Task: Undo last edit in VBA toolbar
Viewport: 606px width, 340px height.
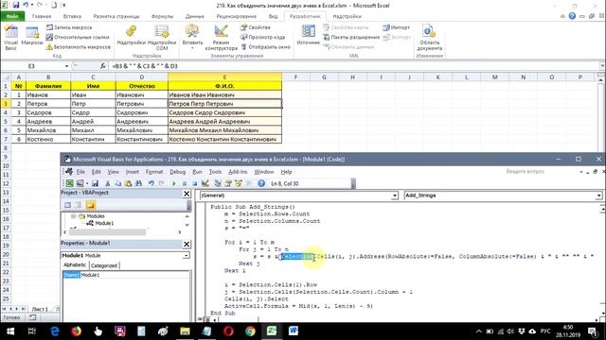Action: tap(151, 183)
